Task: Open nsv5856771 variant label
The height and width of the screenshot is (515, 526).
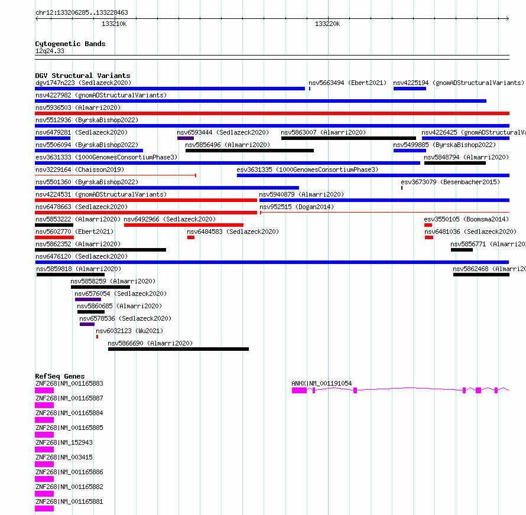Action: point(488,244)
